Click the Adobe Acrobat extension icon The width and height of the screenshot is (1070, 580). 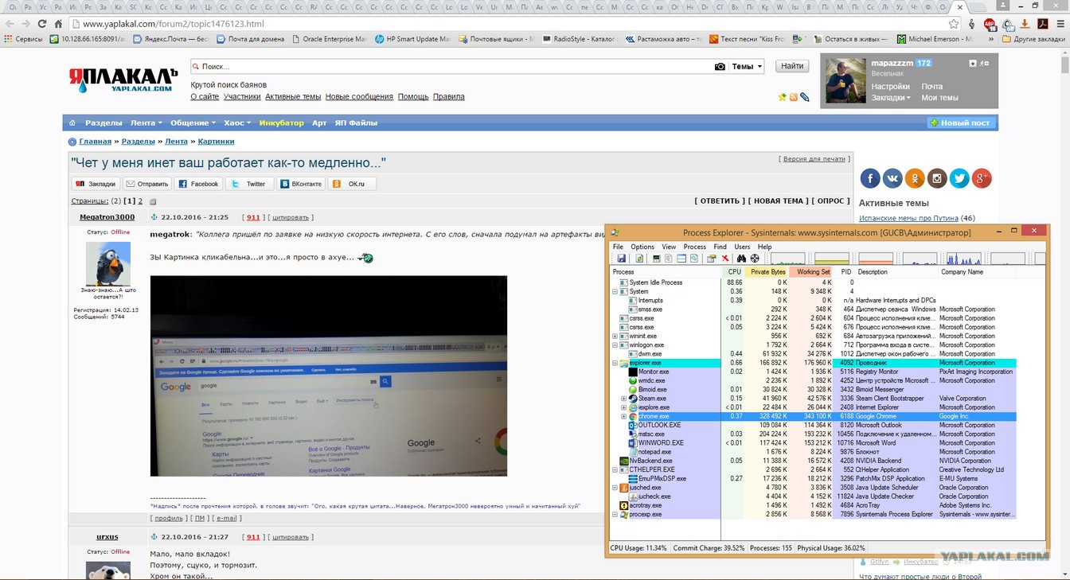coord(1042,24)
